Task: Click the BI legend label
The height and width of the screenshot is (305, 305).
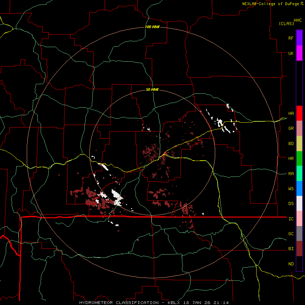Action: (x=291, y=249)
